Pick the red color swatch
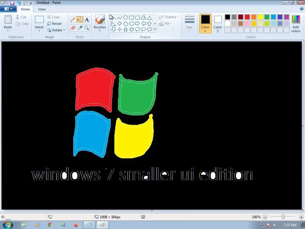 click(247, 17)
